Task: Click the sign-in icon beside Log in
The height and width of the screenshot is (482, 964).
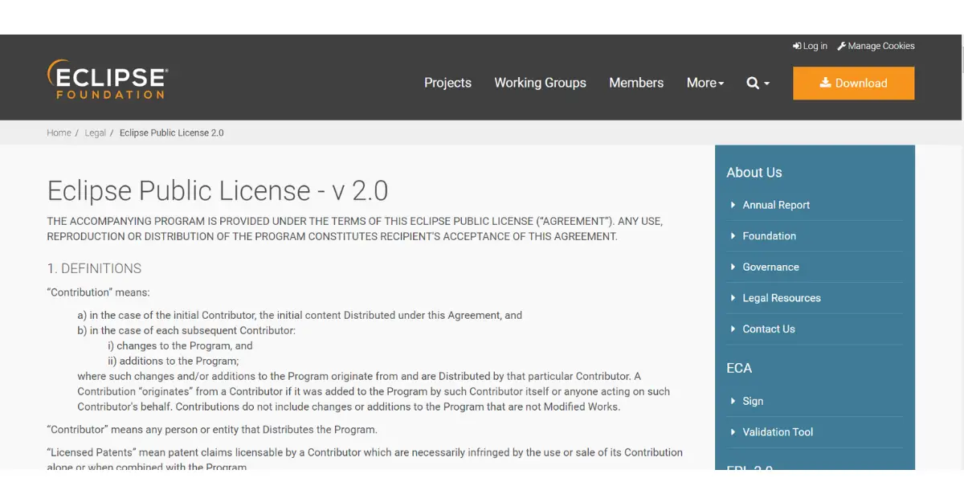Action: point(797,46)
